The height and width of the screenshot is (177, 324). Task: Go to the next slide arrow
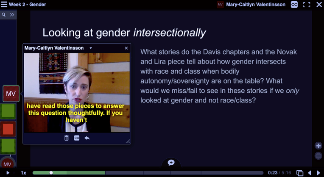pyautogui.click(x=319, y=173)
